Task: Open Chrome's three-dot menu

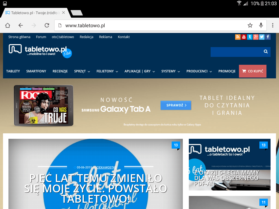Action: coord(272,25)
